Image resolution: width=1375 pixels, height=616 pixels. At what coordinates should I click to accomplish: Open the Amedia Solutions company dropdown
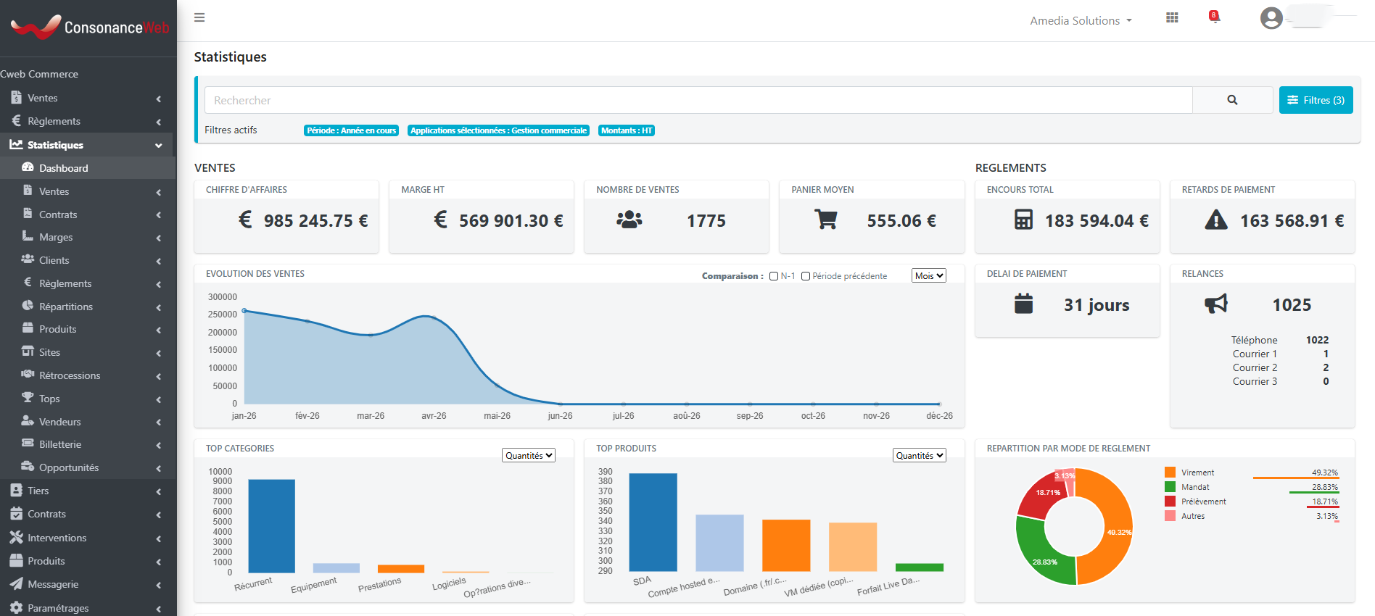coord(1081,20)
